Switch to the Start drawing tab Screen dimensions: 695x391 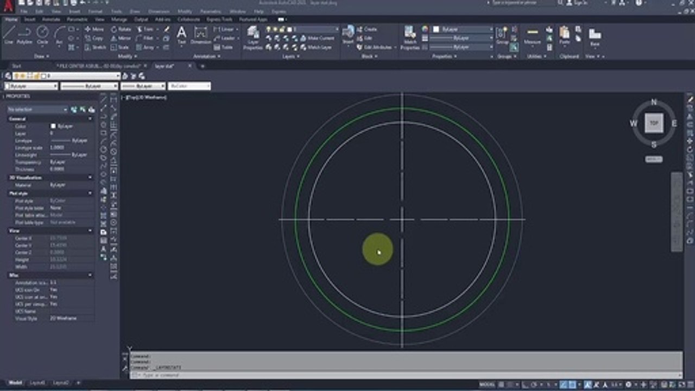tap(17, 66)
